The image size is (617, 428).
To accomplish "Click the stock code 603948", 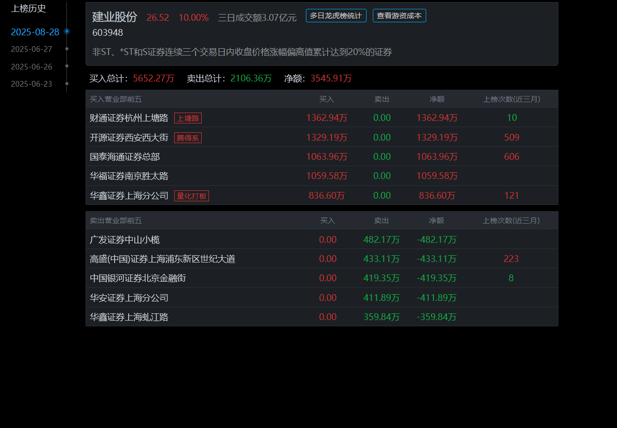I will coord(107,33).
